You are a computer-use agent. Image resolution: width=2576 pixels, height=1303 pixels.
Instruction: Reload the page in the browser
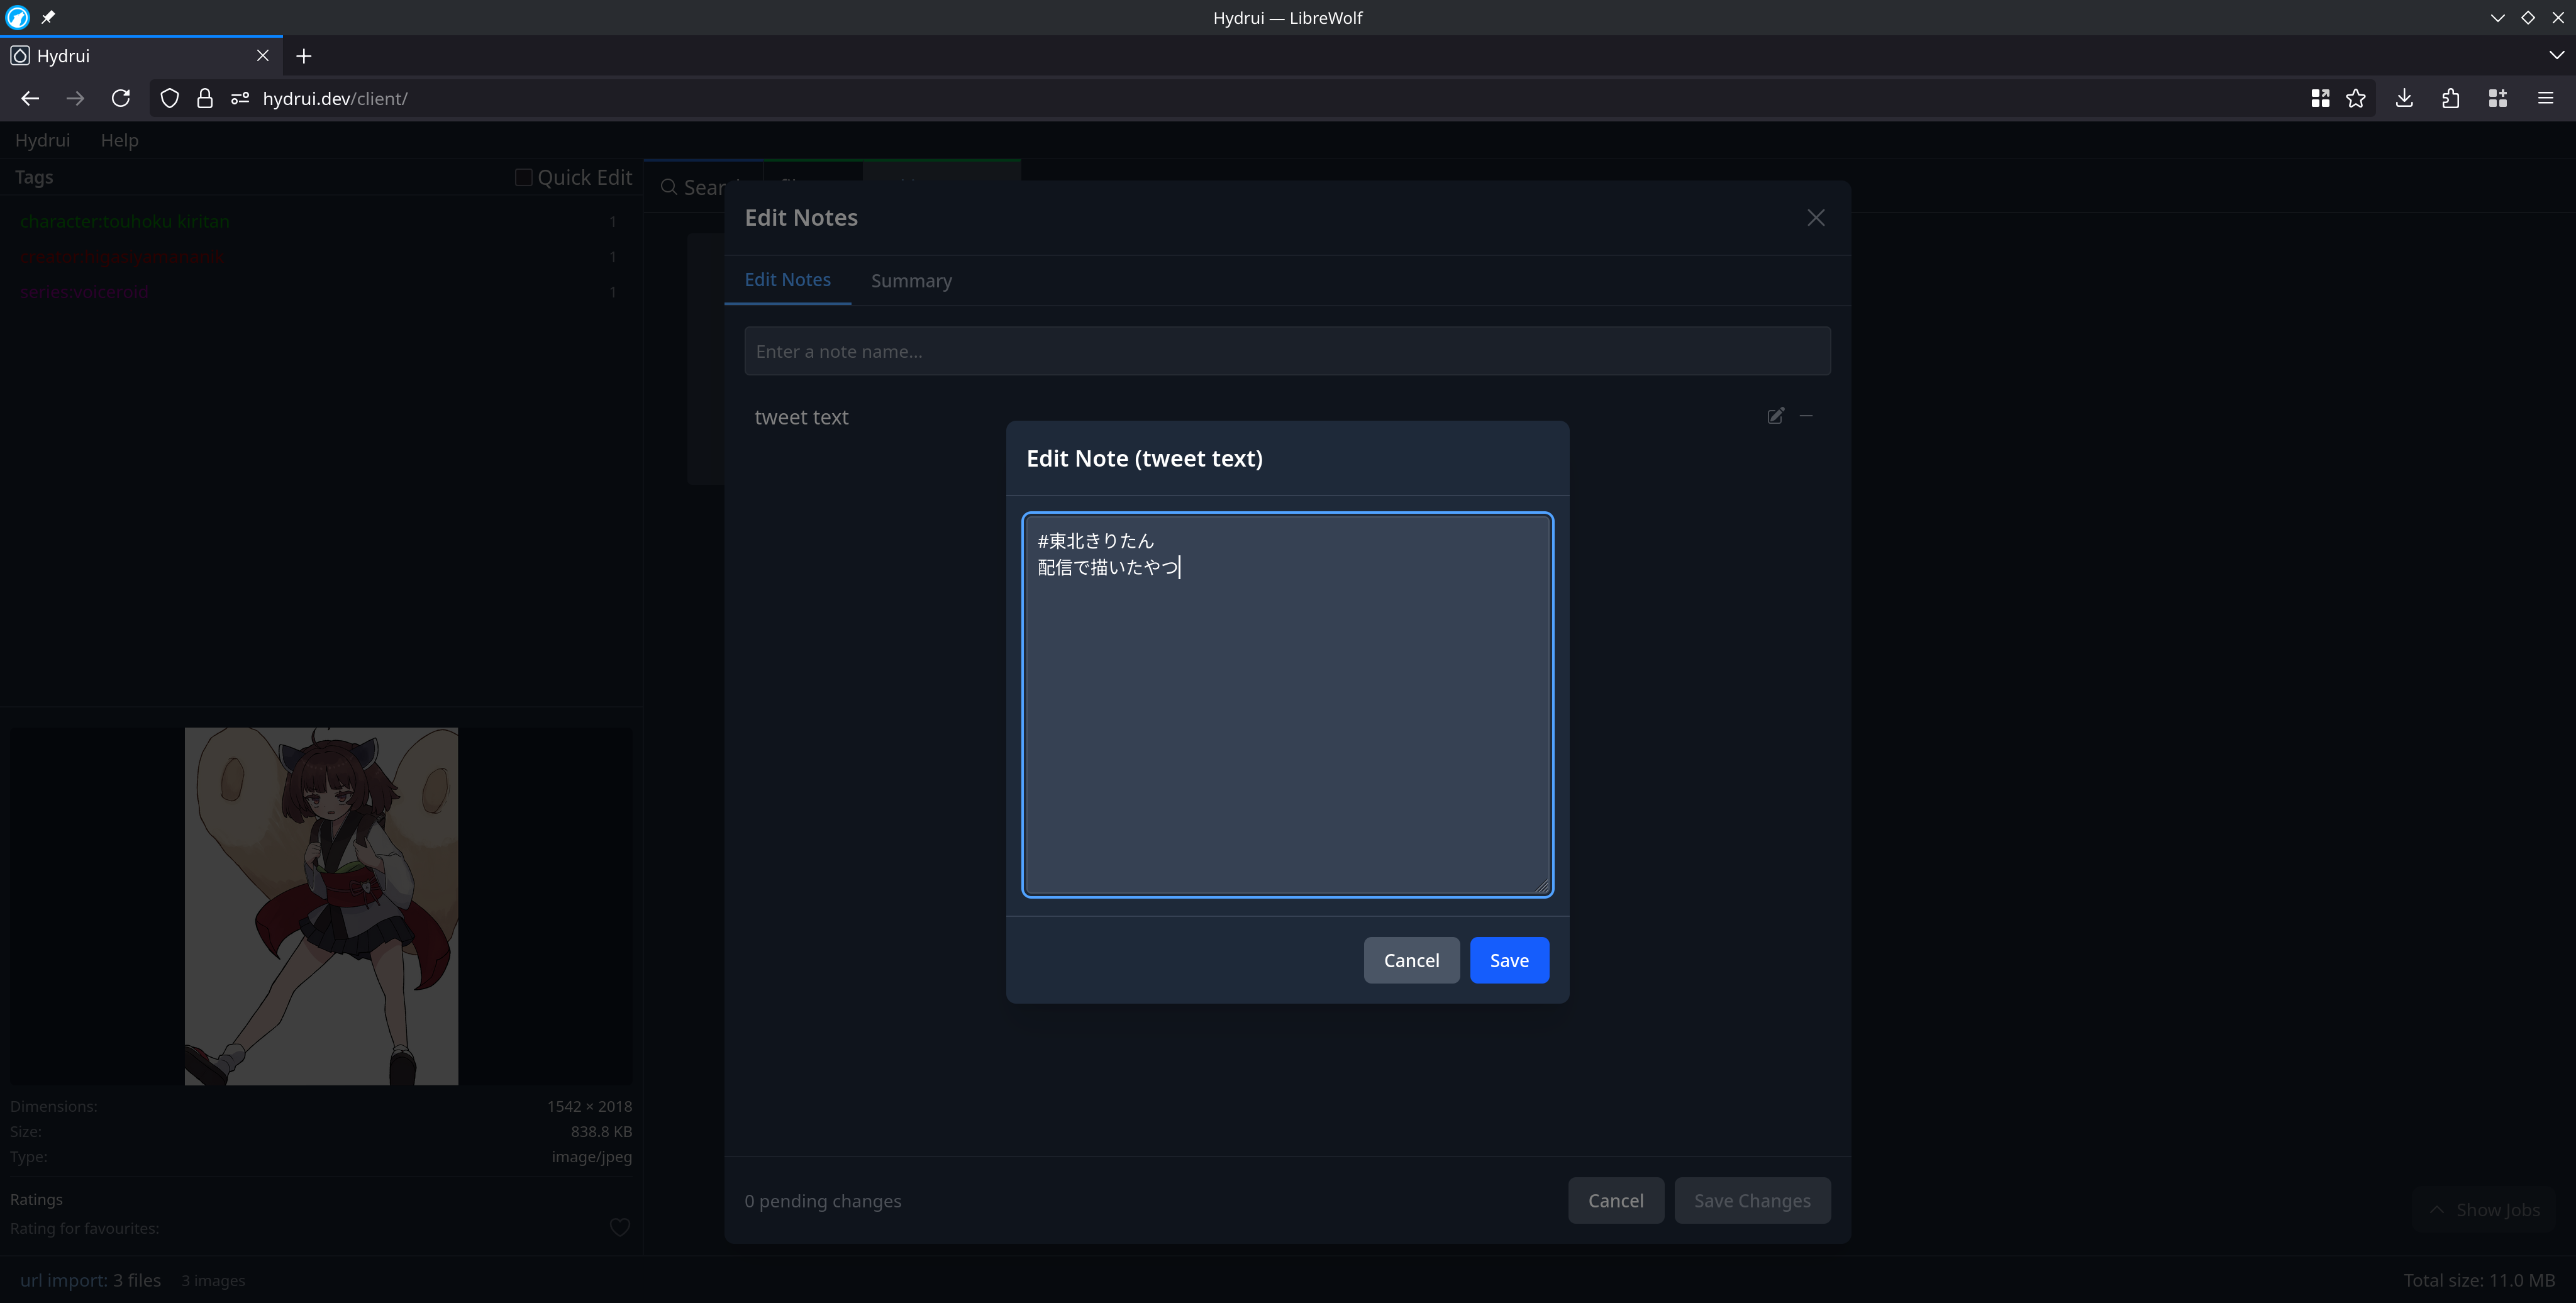[121, 98]
